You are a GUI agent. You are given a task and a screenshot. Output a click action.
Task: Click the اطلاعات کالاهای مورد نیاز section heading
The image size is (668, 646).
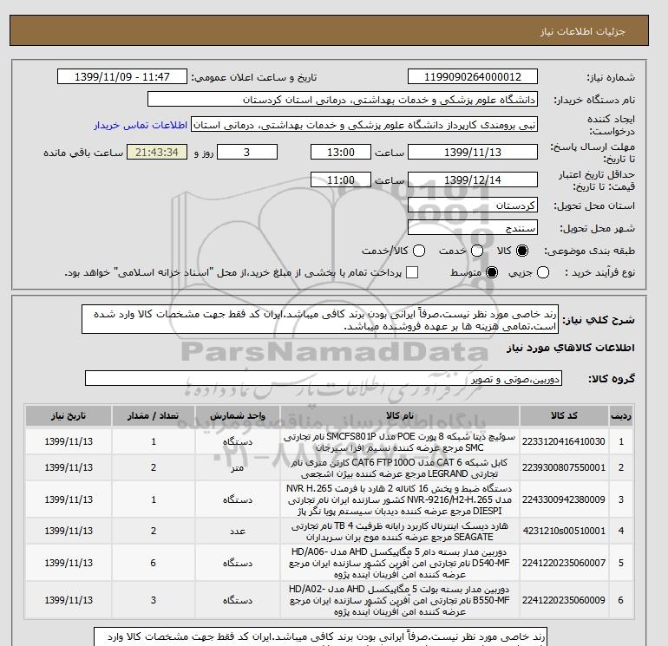[571, 348]
